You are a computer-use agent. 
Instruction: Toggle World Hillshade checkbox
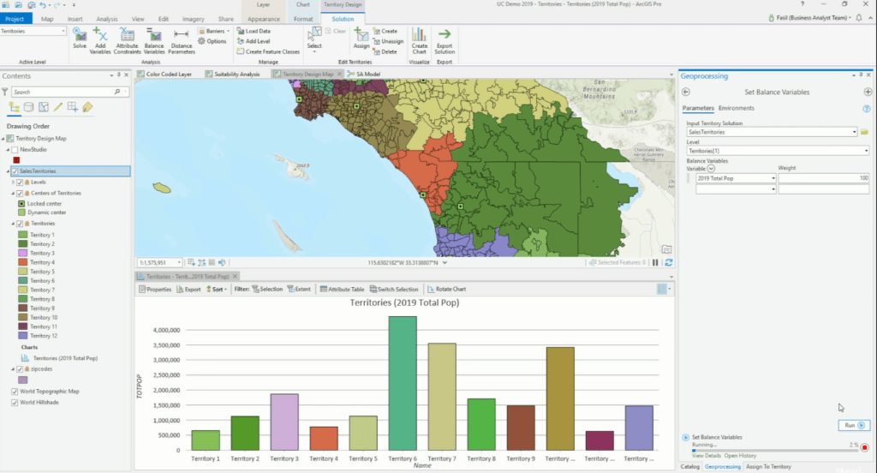pos(15,403)
